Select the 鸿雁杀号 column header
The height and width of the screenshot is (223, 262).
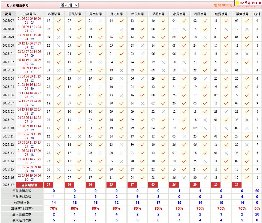coord(54,14)
